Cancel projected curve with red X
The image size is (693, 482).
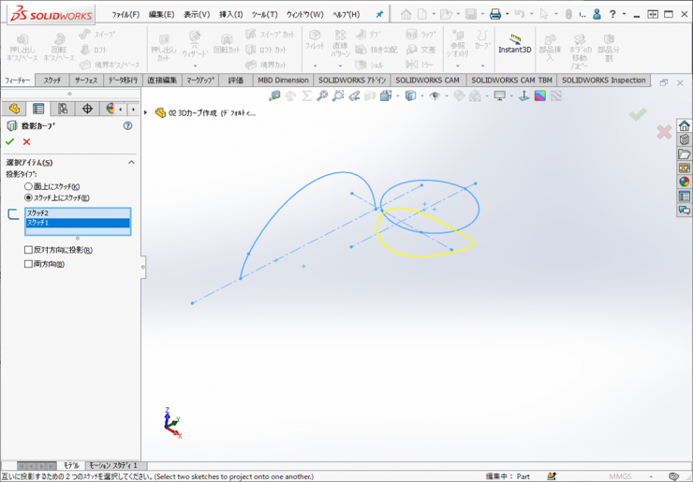[26, 141]
